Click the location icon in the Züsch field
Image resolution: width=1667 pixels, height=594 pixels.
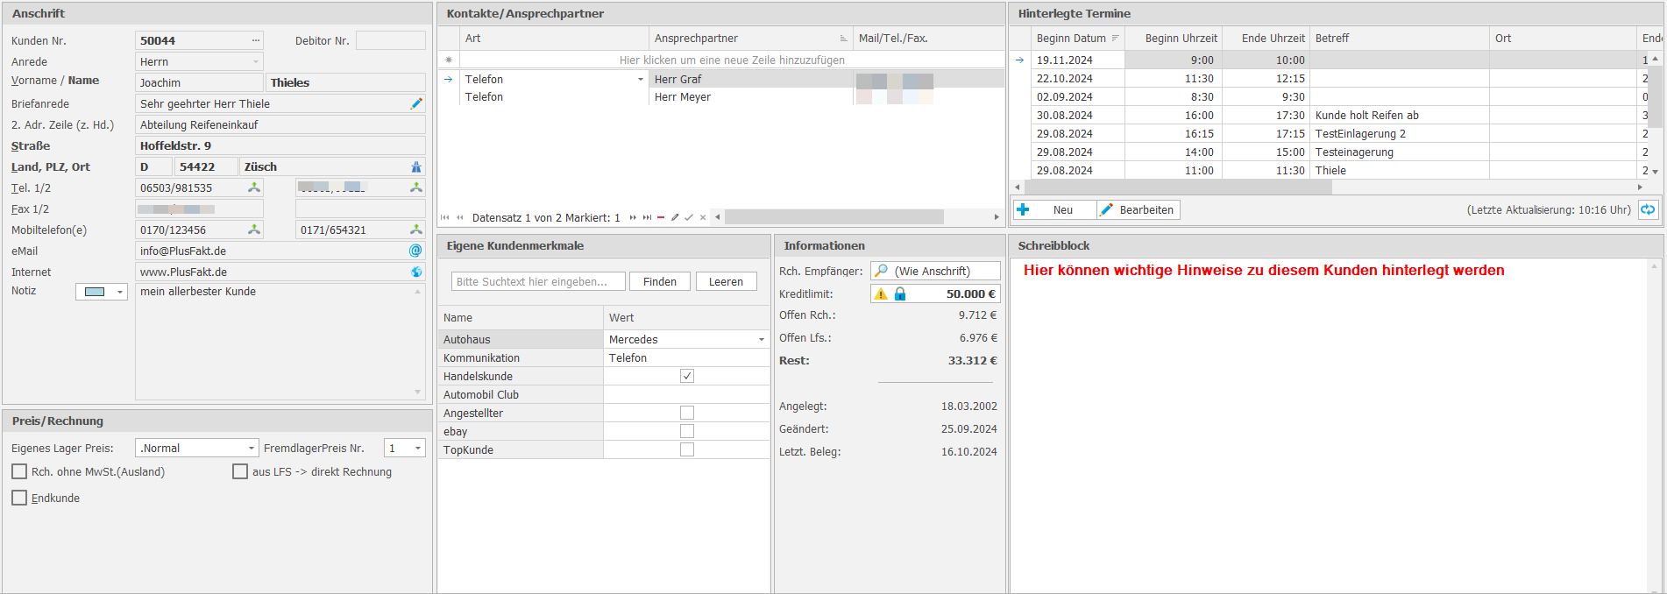click(x=416, y=166)
